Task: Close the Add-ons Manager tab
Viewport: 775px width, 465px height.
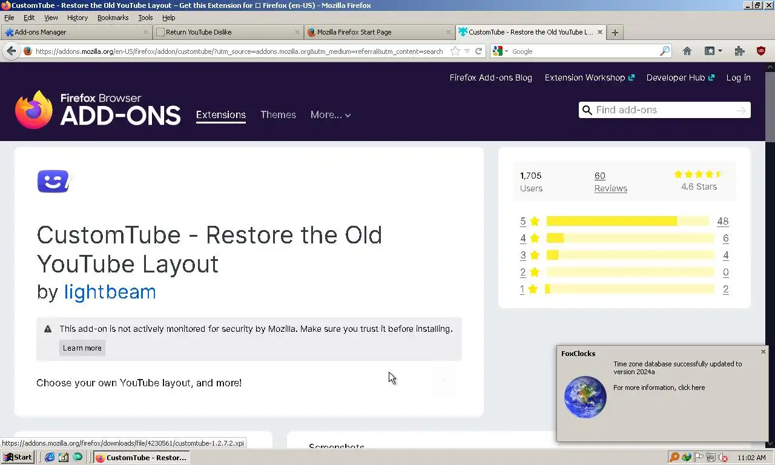Action: [x=146, y=32]
